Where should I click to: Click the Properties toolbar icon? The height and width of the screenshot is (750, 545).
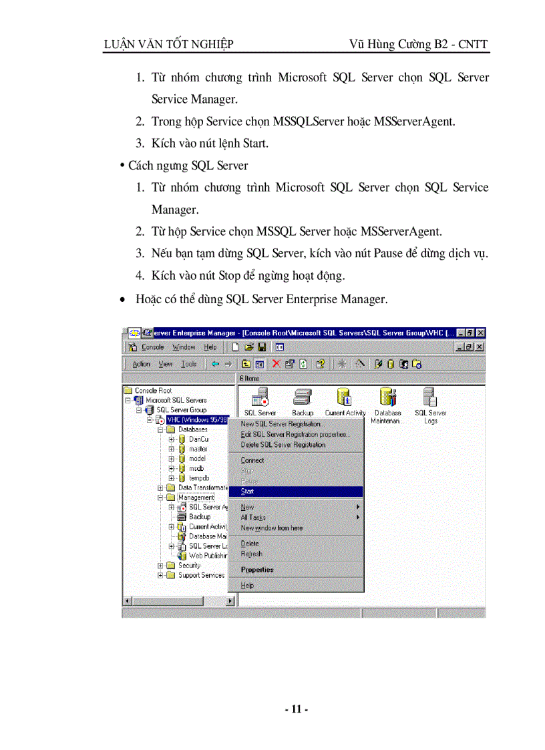coord(290,364)
